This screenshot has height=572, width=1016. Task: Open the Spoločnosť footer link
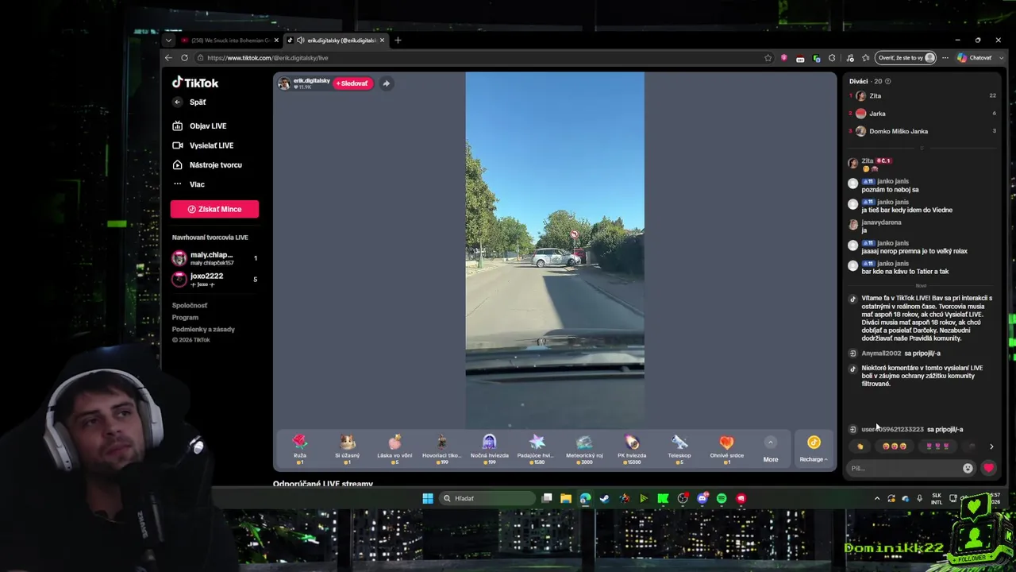190,305
